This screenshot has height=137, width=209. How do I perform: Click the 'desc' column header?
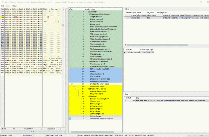[93, 9]
